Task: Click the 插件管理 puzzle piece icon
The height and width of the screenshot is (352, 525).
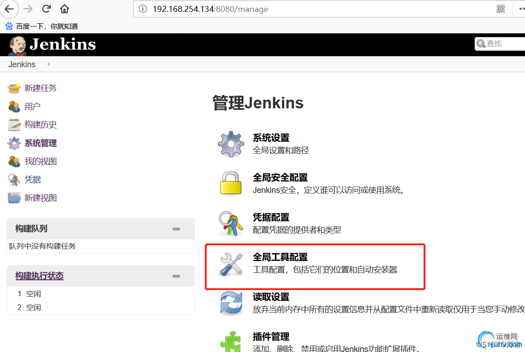Action: pyautogui.click(x=231, y=342)
